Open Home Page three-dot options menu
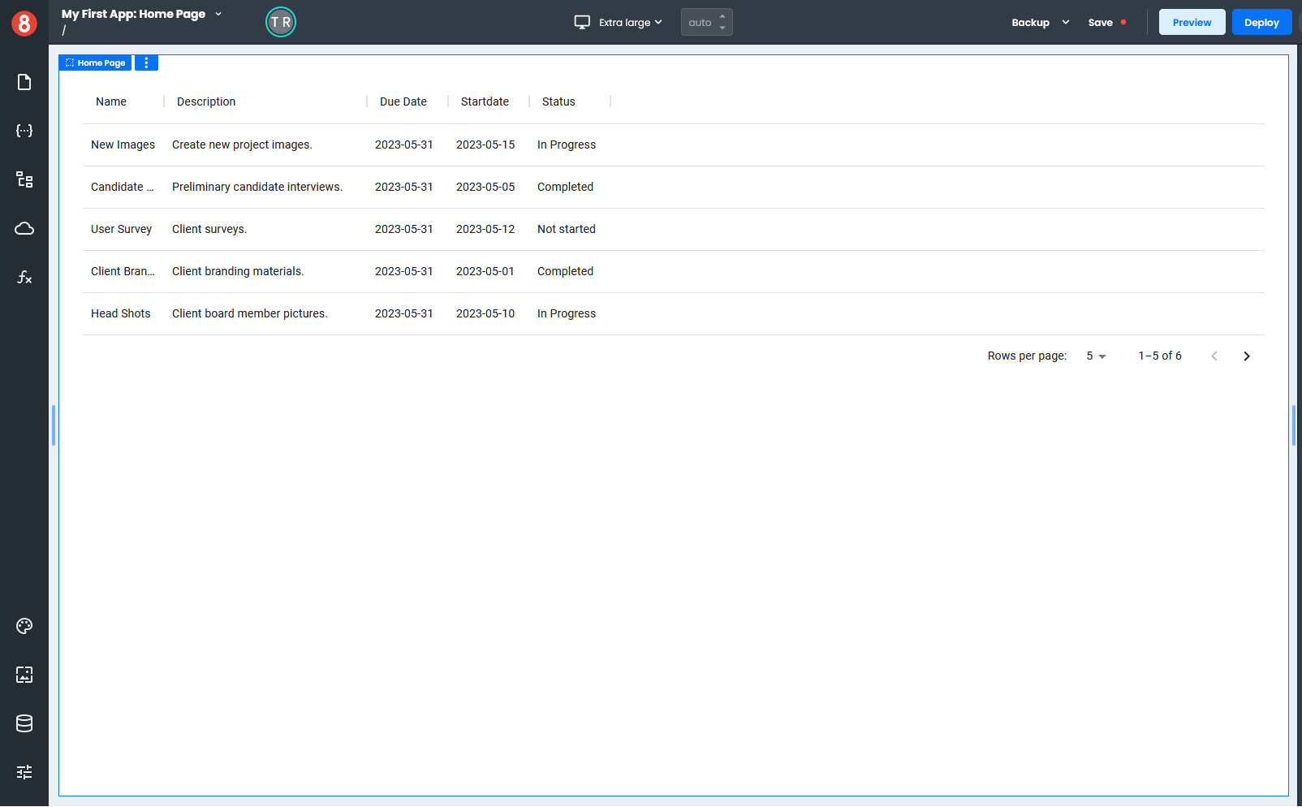The width and height of the screenshot is (1302, 807). (146, 63)
